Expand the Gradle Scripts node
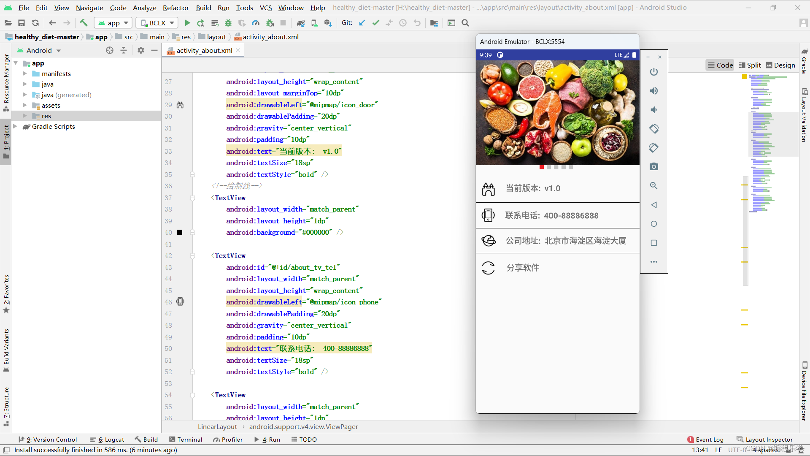Image resolution: width=810 pixels, height=456 pixels. (x=16, y=126)
